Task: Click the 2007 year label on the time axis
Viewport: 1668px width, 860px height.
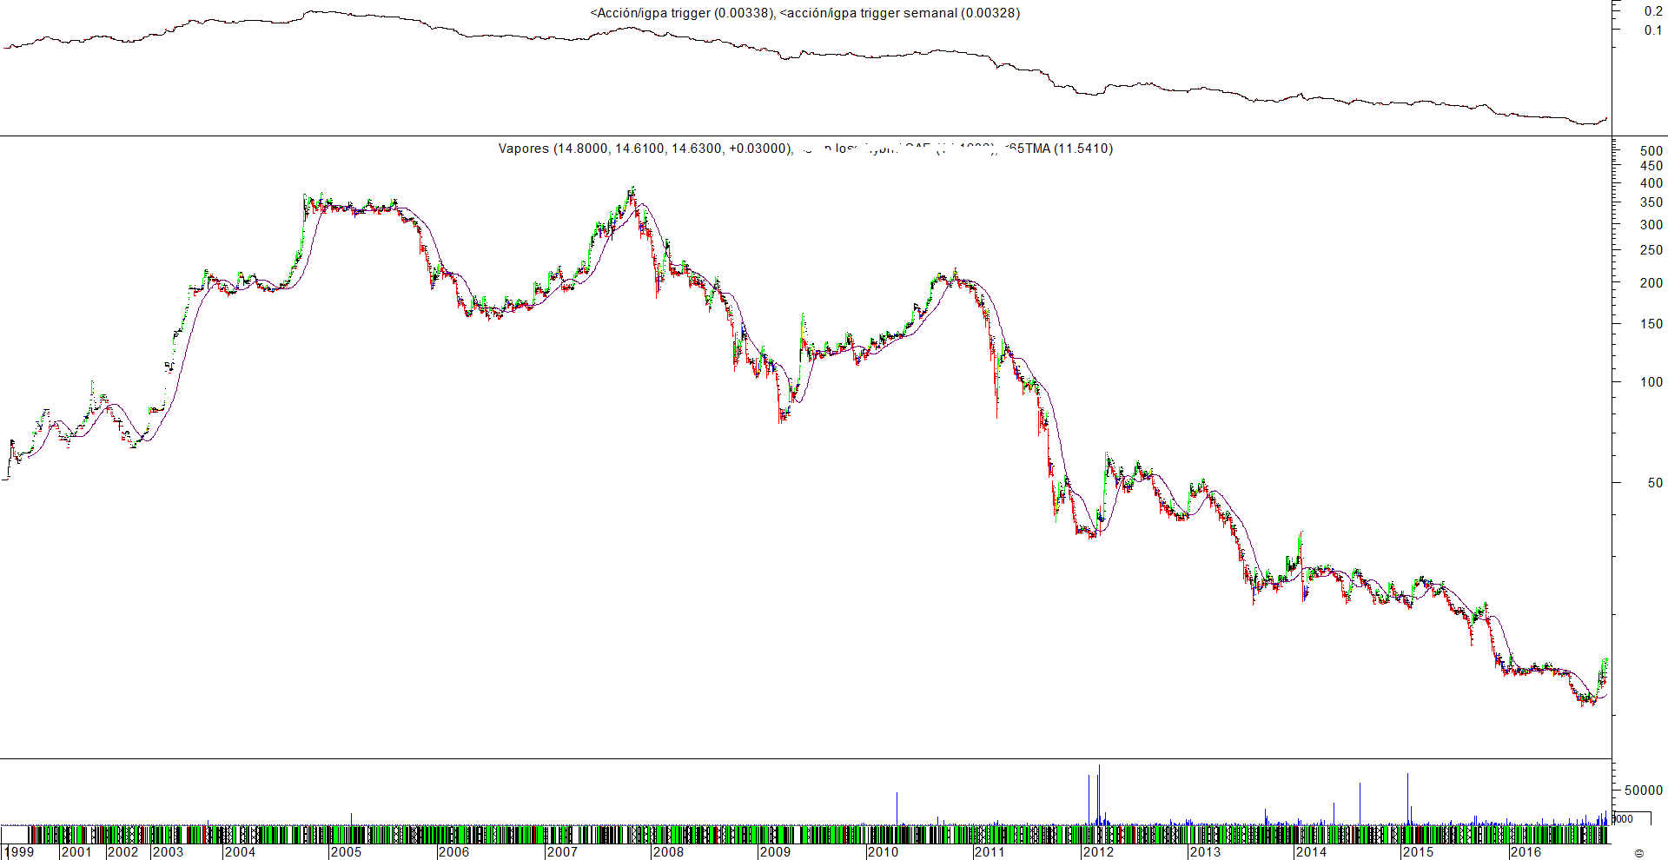Action: click(562, 852)
